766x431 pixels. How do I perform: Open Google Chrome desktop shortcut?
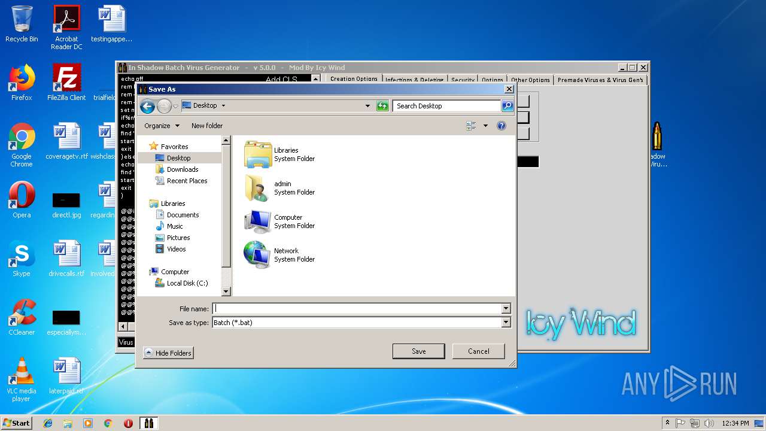point(22,145)
